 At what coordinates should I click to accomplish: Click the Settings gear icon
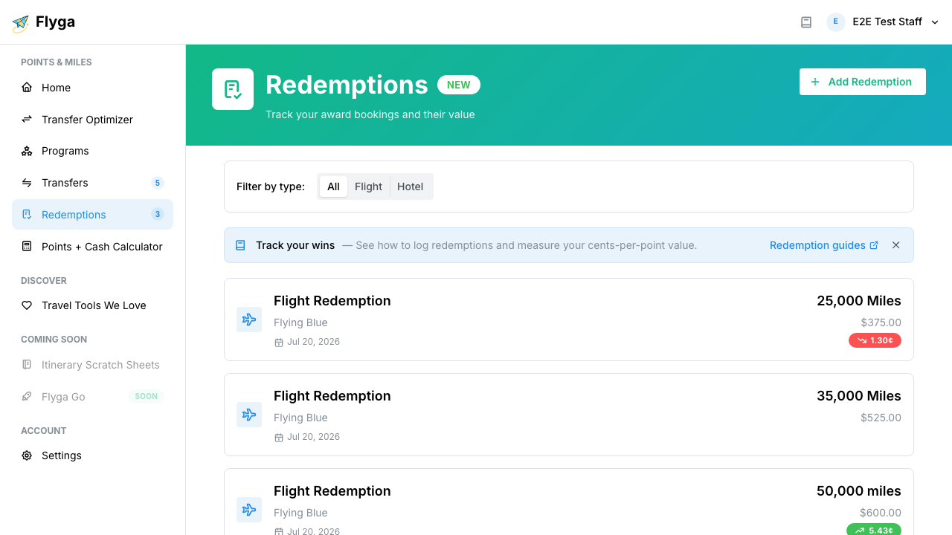click(x=27, y=455)
